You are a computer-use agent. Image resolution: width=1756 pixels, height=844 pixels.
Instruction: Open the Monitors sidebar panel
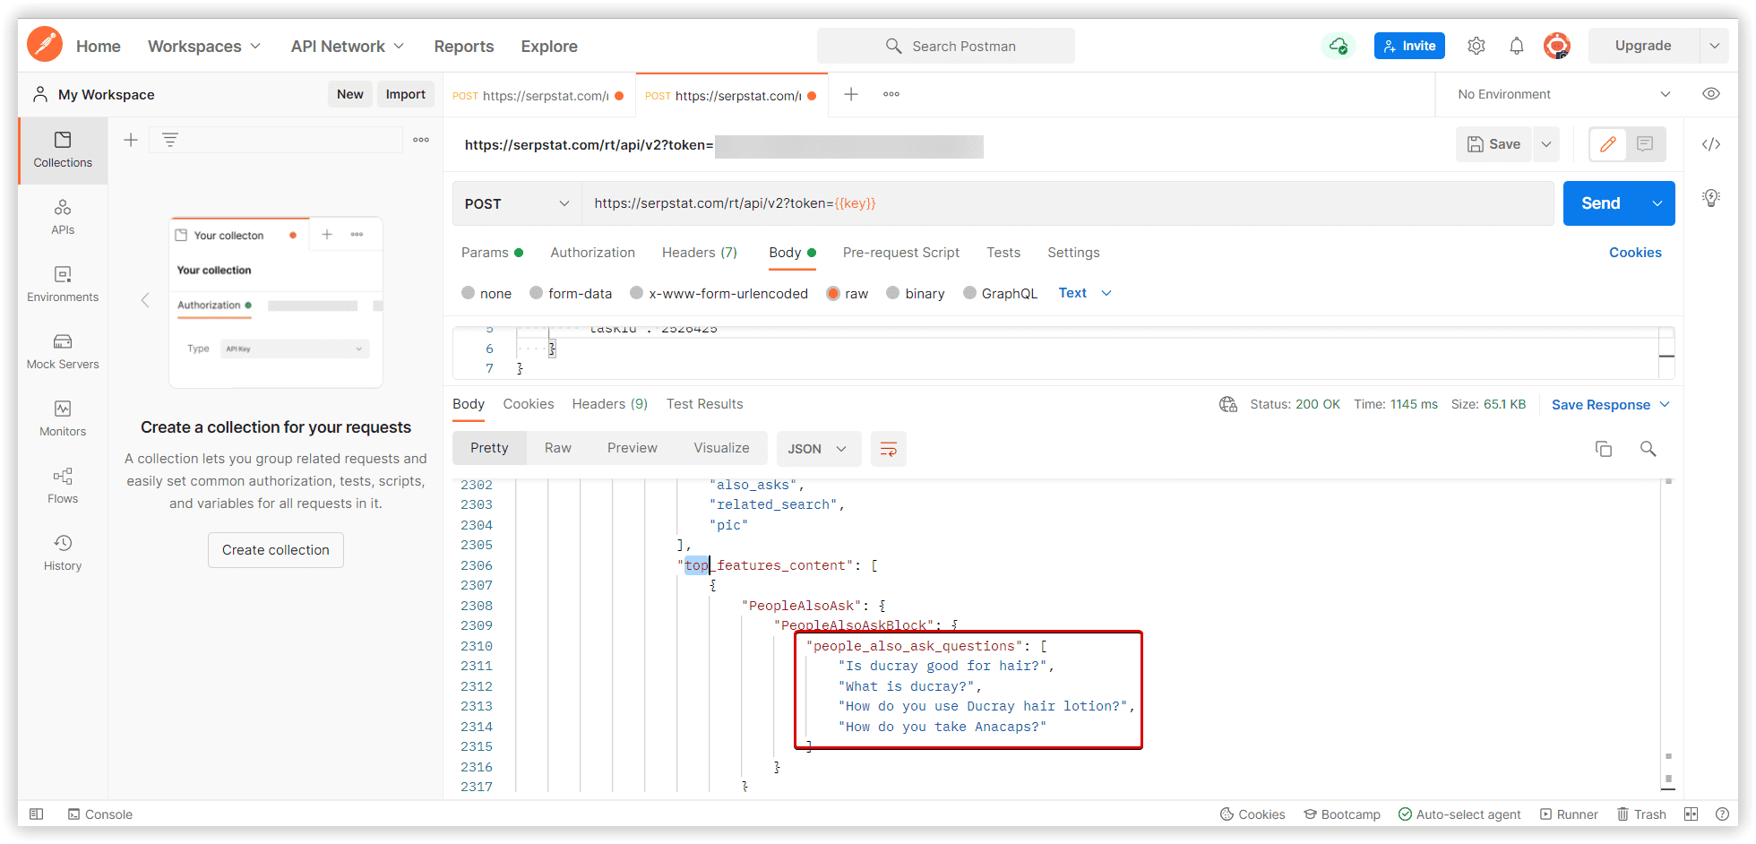pos(63,419)
